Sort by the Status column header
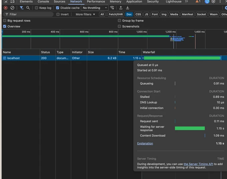Image resolution: width=227 pixels, height=179 pixels. [x=48, y=52]
